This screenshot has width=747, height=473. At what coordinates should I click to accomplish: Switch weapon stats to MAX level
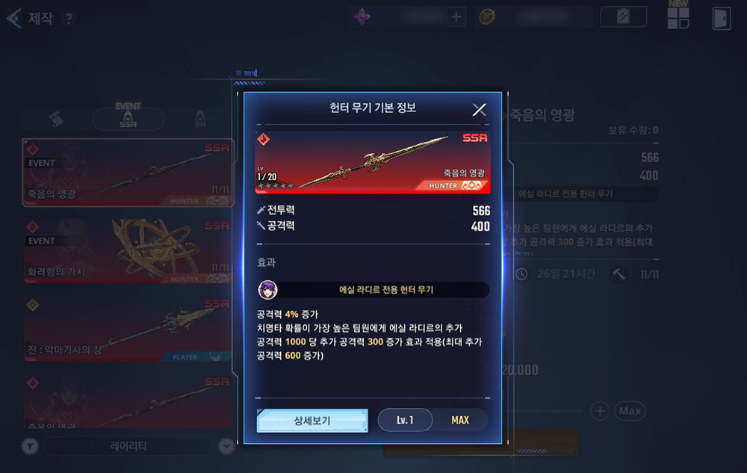(460, 420)
